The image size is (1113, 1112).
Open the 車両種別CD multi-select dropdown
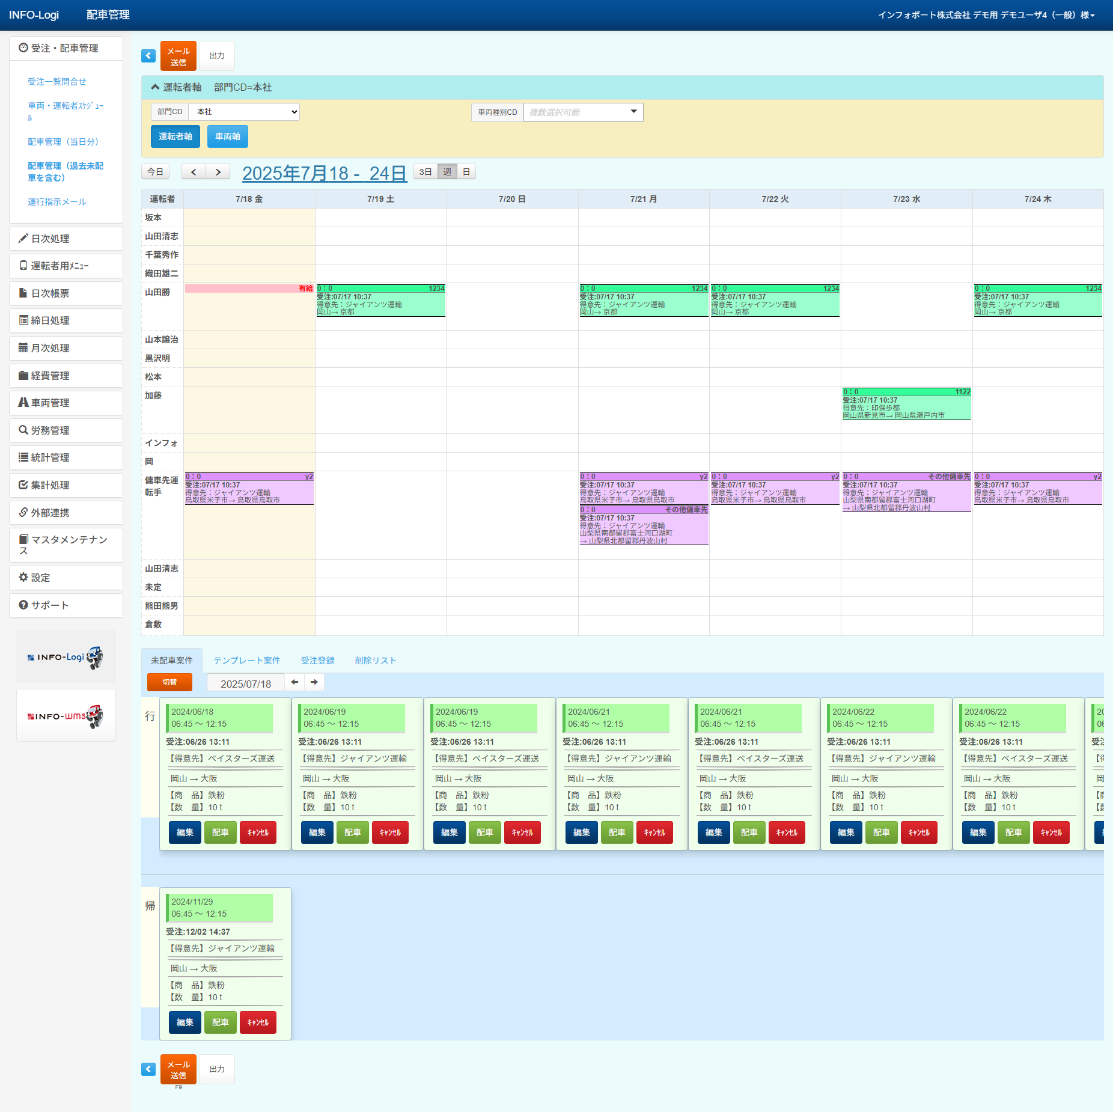coord(583,112)
